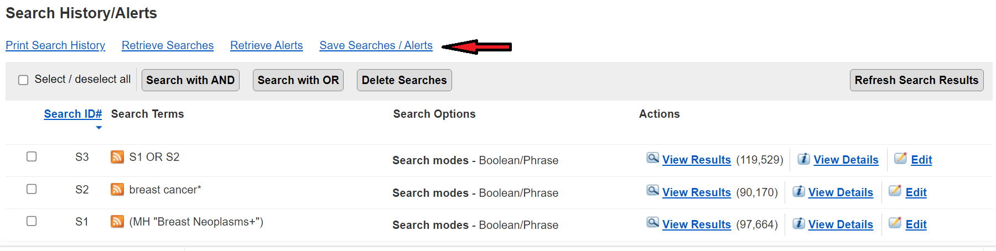Screen dimensions: 996x251
Task: Sort by the Search ID# column header
Action: [x=73, y=114]
